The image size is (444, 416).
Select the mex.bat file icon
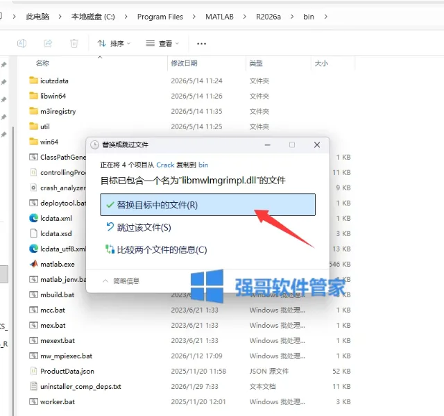pos(33,325)
